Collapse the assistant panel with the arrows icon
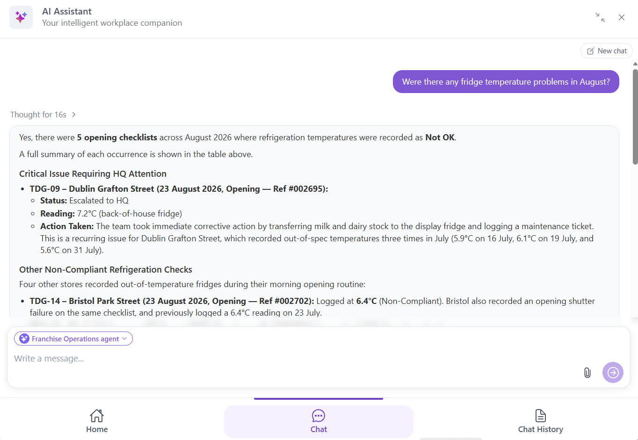The width and height of the screenshot is (638, 440). pyautogui.click(x=600, y=17)
